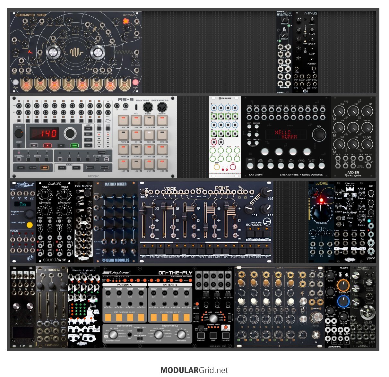Select the RS-9 RAND pad
Image resolution: width=389 pixels, height=377 pixels.
pyautogui.click(x=162, y=135)
